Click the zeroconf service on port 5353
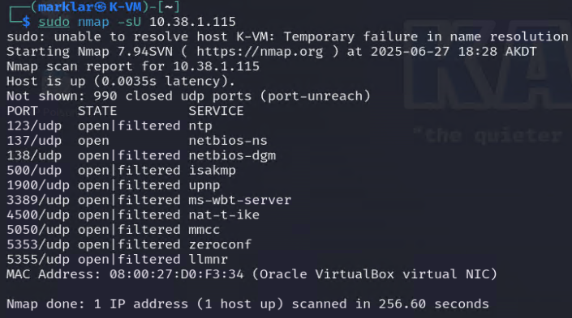 [220, 244]
